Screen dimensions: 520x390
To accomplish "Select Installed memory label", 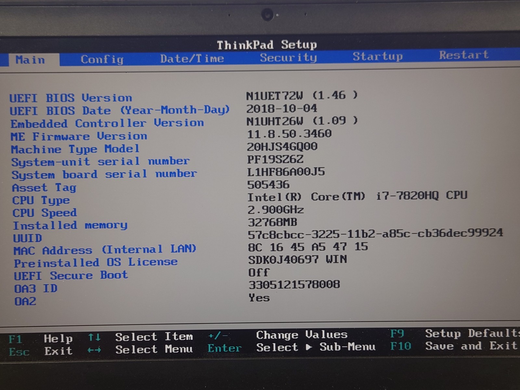I will (70, 225).
